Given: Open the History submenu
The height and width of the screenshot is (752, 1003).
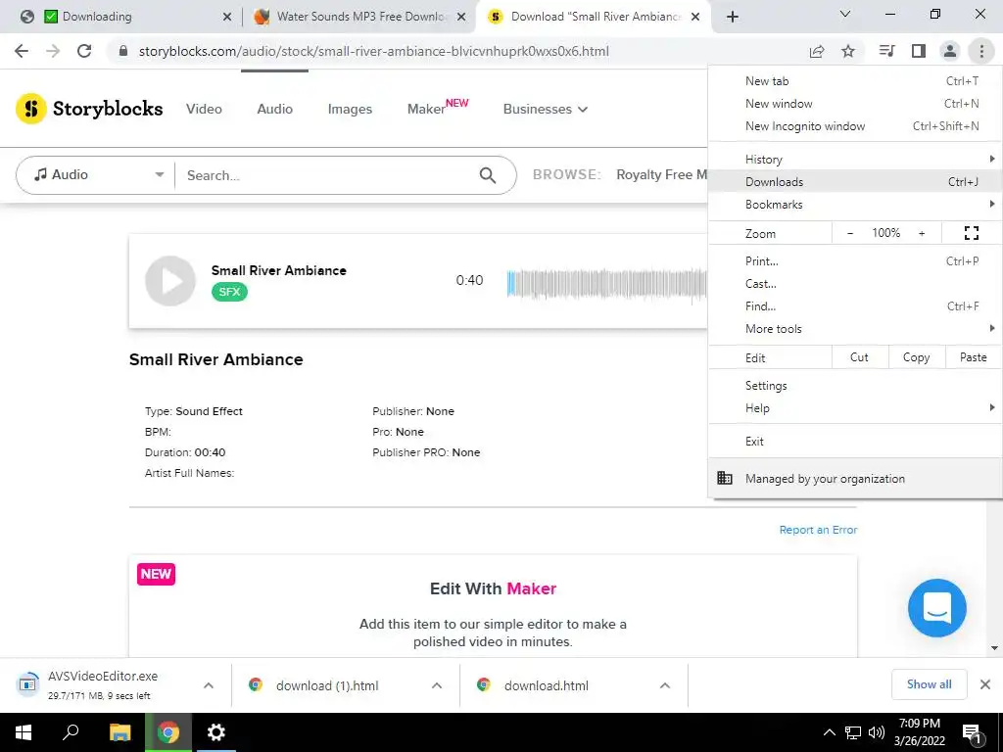Looking at the screenshot, I should point(854,160).
